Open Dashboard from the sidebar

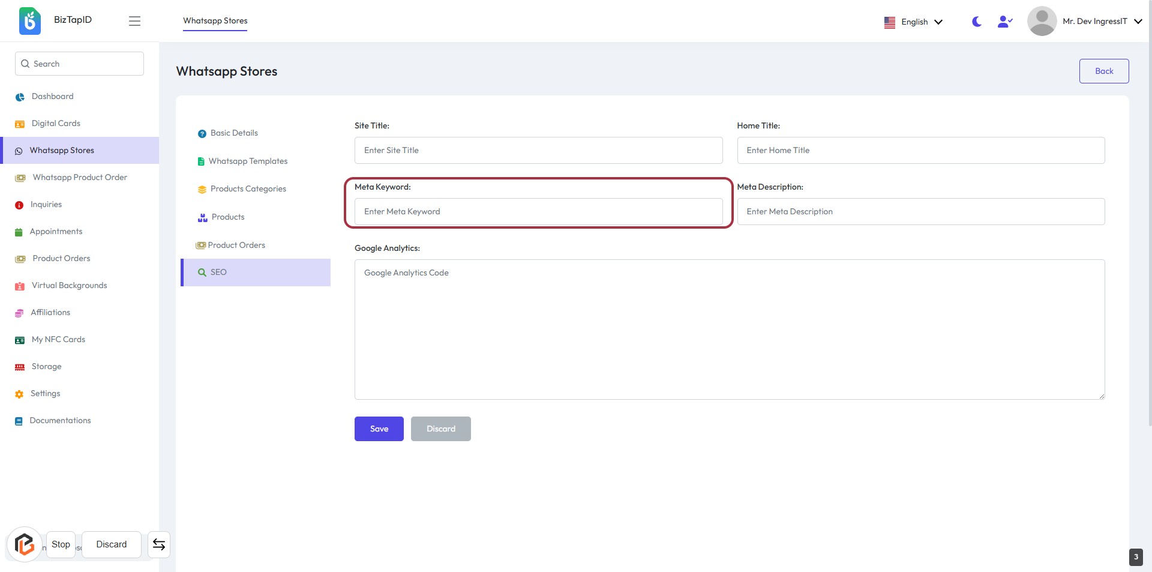pyautogui.click(x=52, y=96)
